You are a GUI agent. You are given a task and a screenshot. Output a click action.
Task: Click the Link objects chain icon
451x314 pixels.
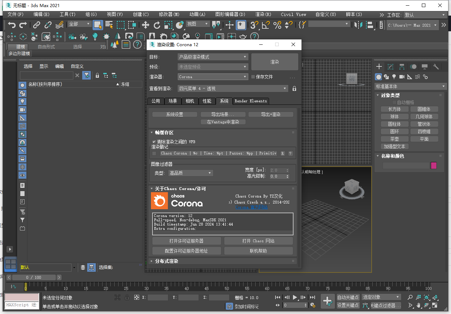point(36,25)
